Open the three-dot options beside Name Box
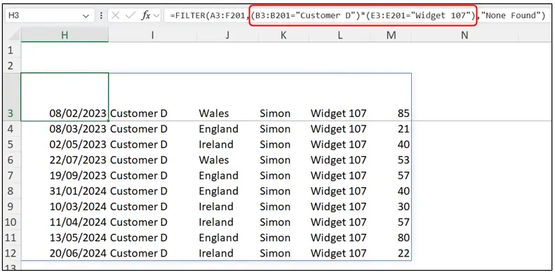This screenshot has width=555, height=272. point(102,16)
